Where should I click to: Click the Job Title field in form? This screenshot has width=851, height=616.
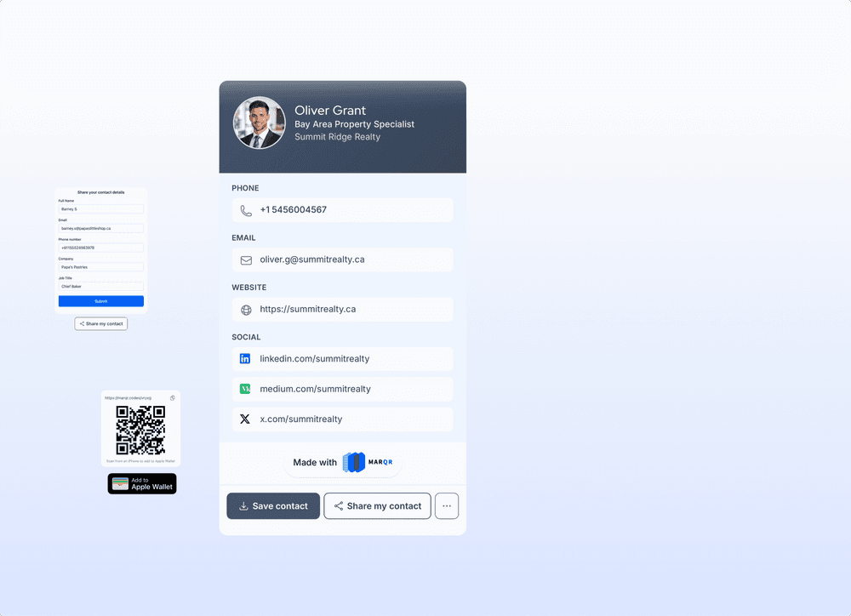(x=101, y=287)
